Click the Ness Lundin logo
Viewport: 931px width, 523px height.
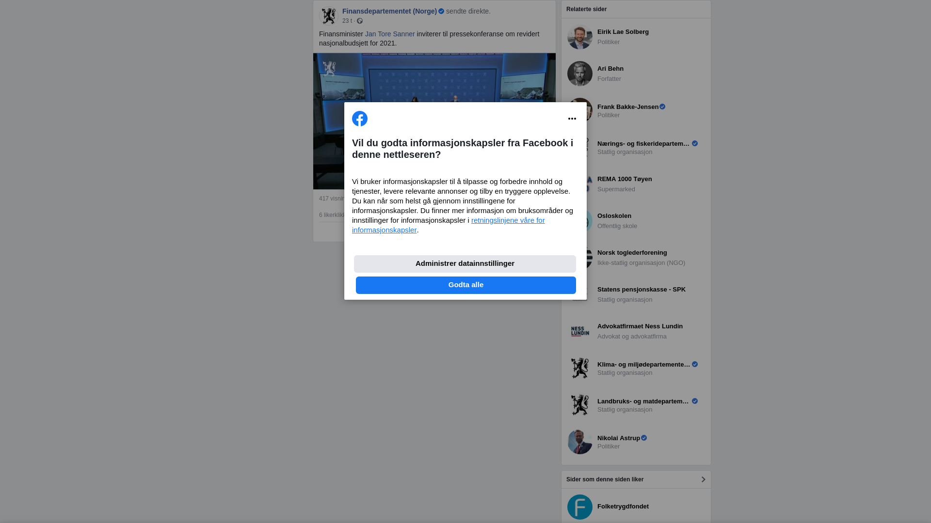tap(580, 331)
